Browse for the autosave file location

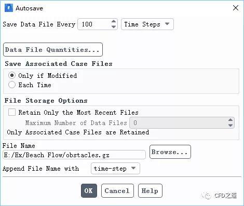coord(170,152)
